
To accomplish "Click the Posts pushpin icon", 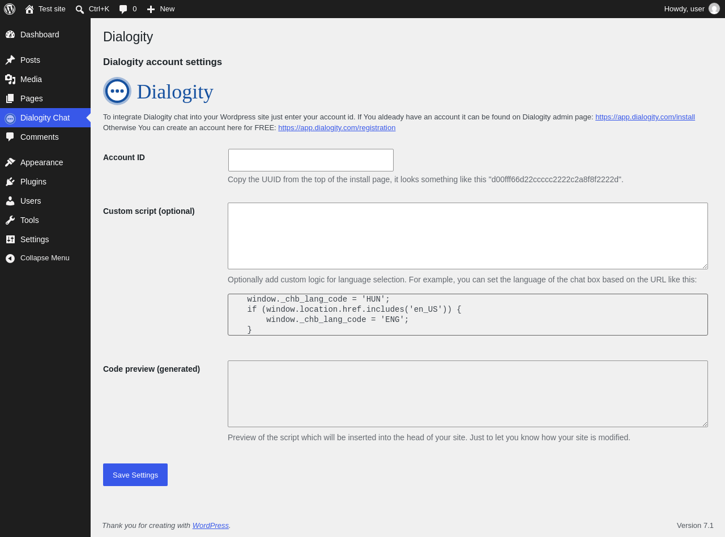I will [x=10, y=60].
